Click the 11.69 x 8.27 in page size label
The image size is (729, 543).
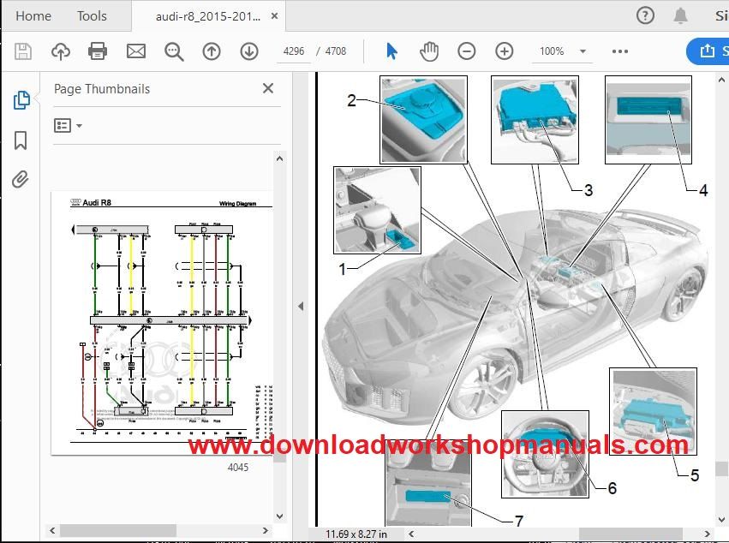356,534
